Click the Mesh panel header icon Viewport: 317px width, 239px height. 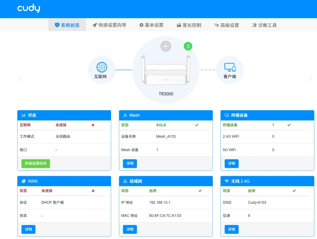point(125,115)
